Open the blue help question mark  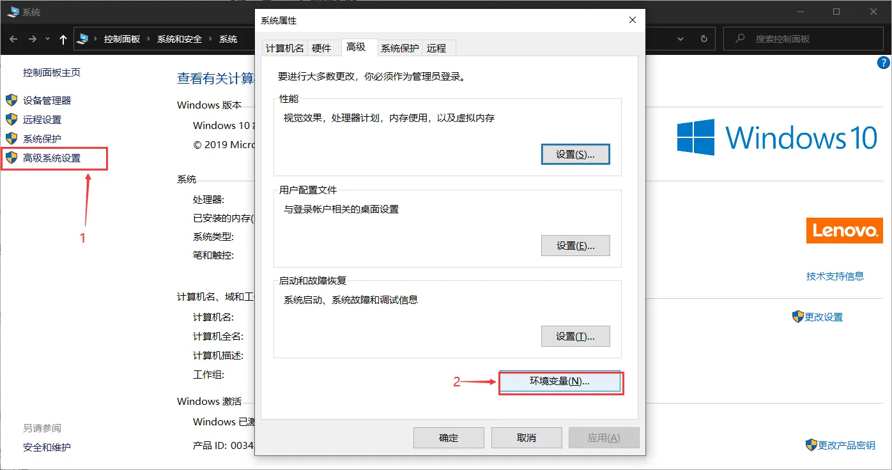[x=884, y=63]
